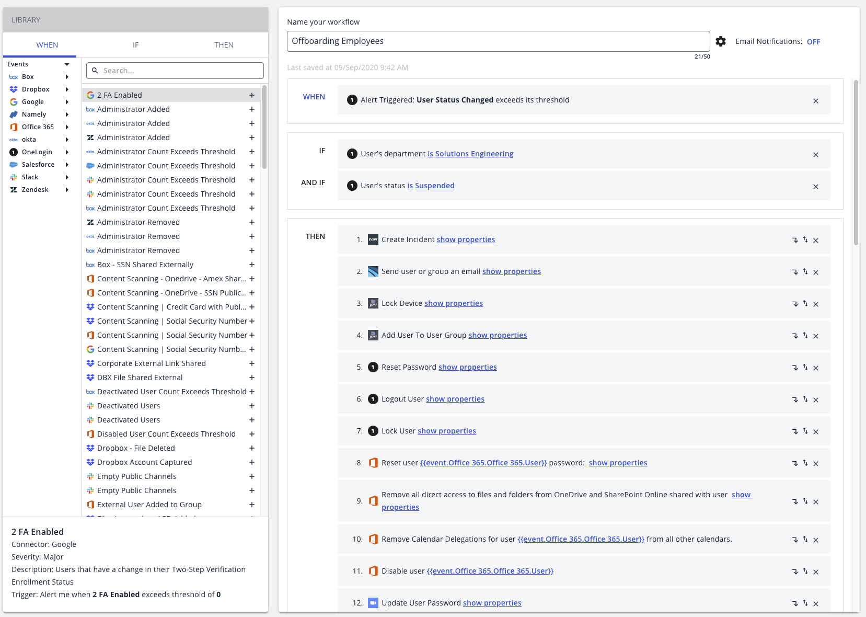Add the Corporate External Link Shared event
The width and height of the screenshot is (866, 617).
click(252, 363)
